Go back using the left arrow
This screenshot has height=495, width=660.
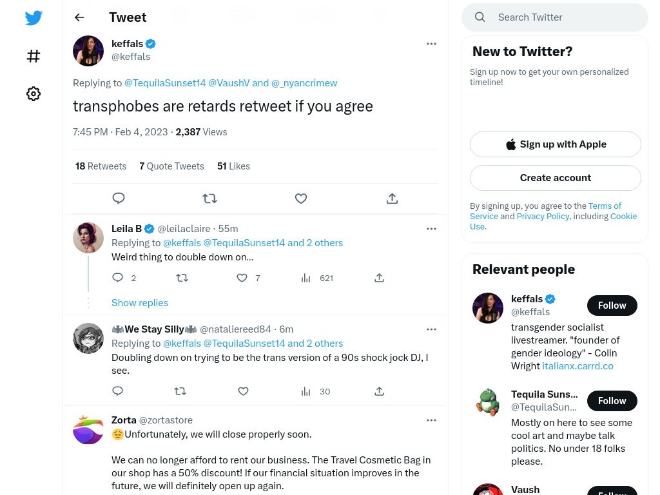(x=79, y=17)
